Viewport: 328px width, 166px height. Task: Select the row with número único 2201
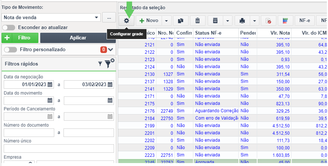point(223,133)
